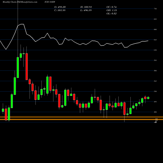The height and width of the screenshot is (163, 163).
Task: Click the 'OC: 0.74' reading
Action: 111,7
